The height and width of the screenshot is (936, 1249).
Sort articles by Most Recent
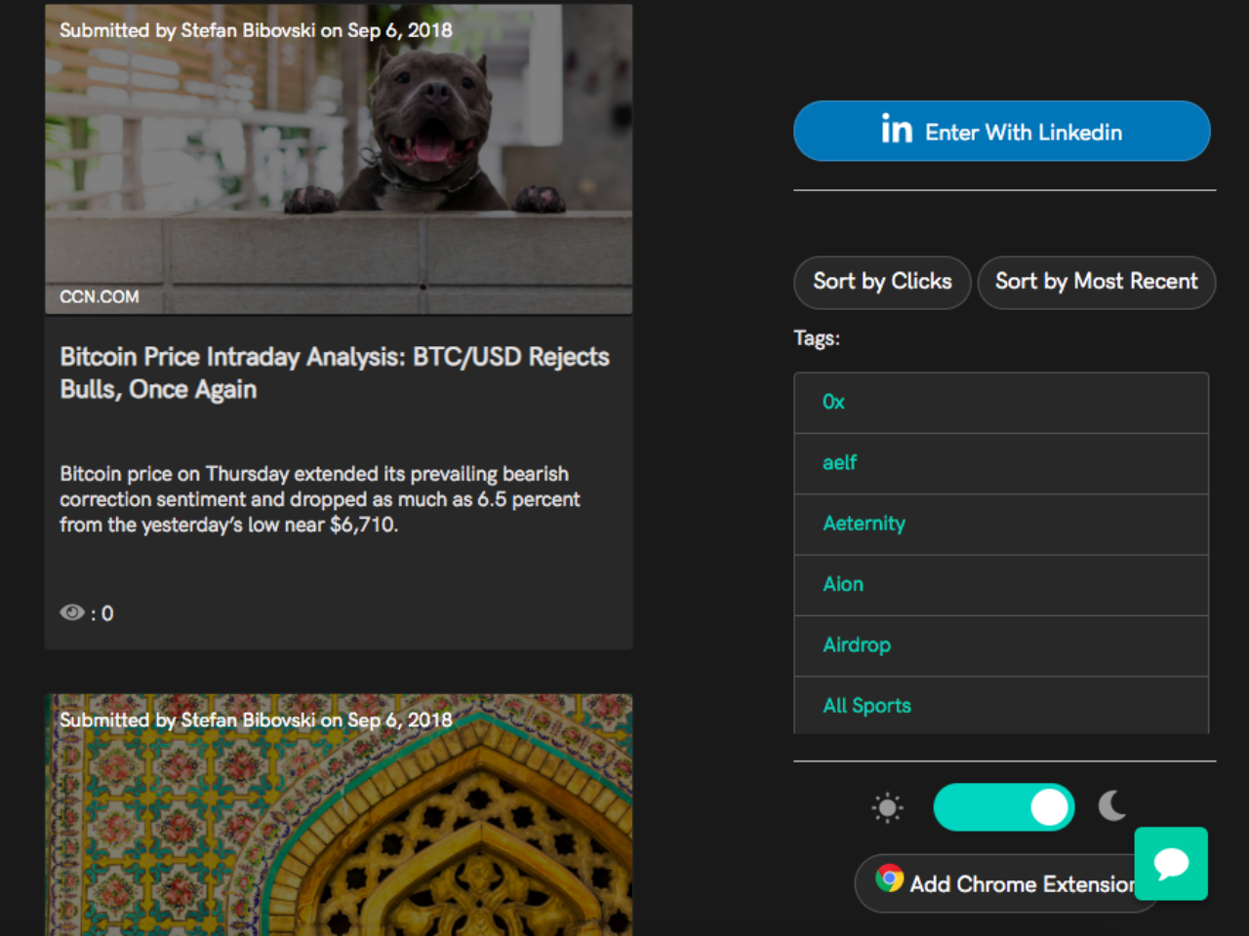1097,282
